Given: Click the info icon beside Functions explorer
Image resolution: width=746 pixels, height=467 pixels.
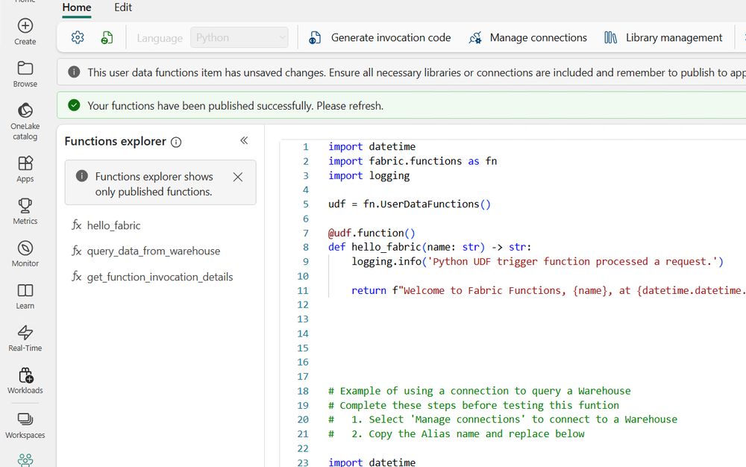Looking at the screenshot, I should pos(176,142).
